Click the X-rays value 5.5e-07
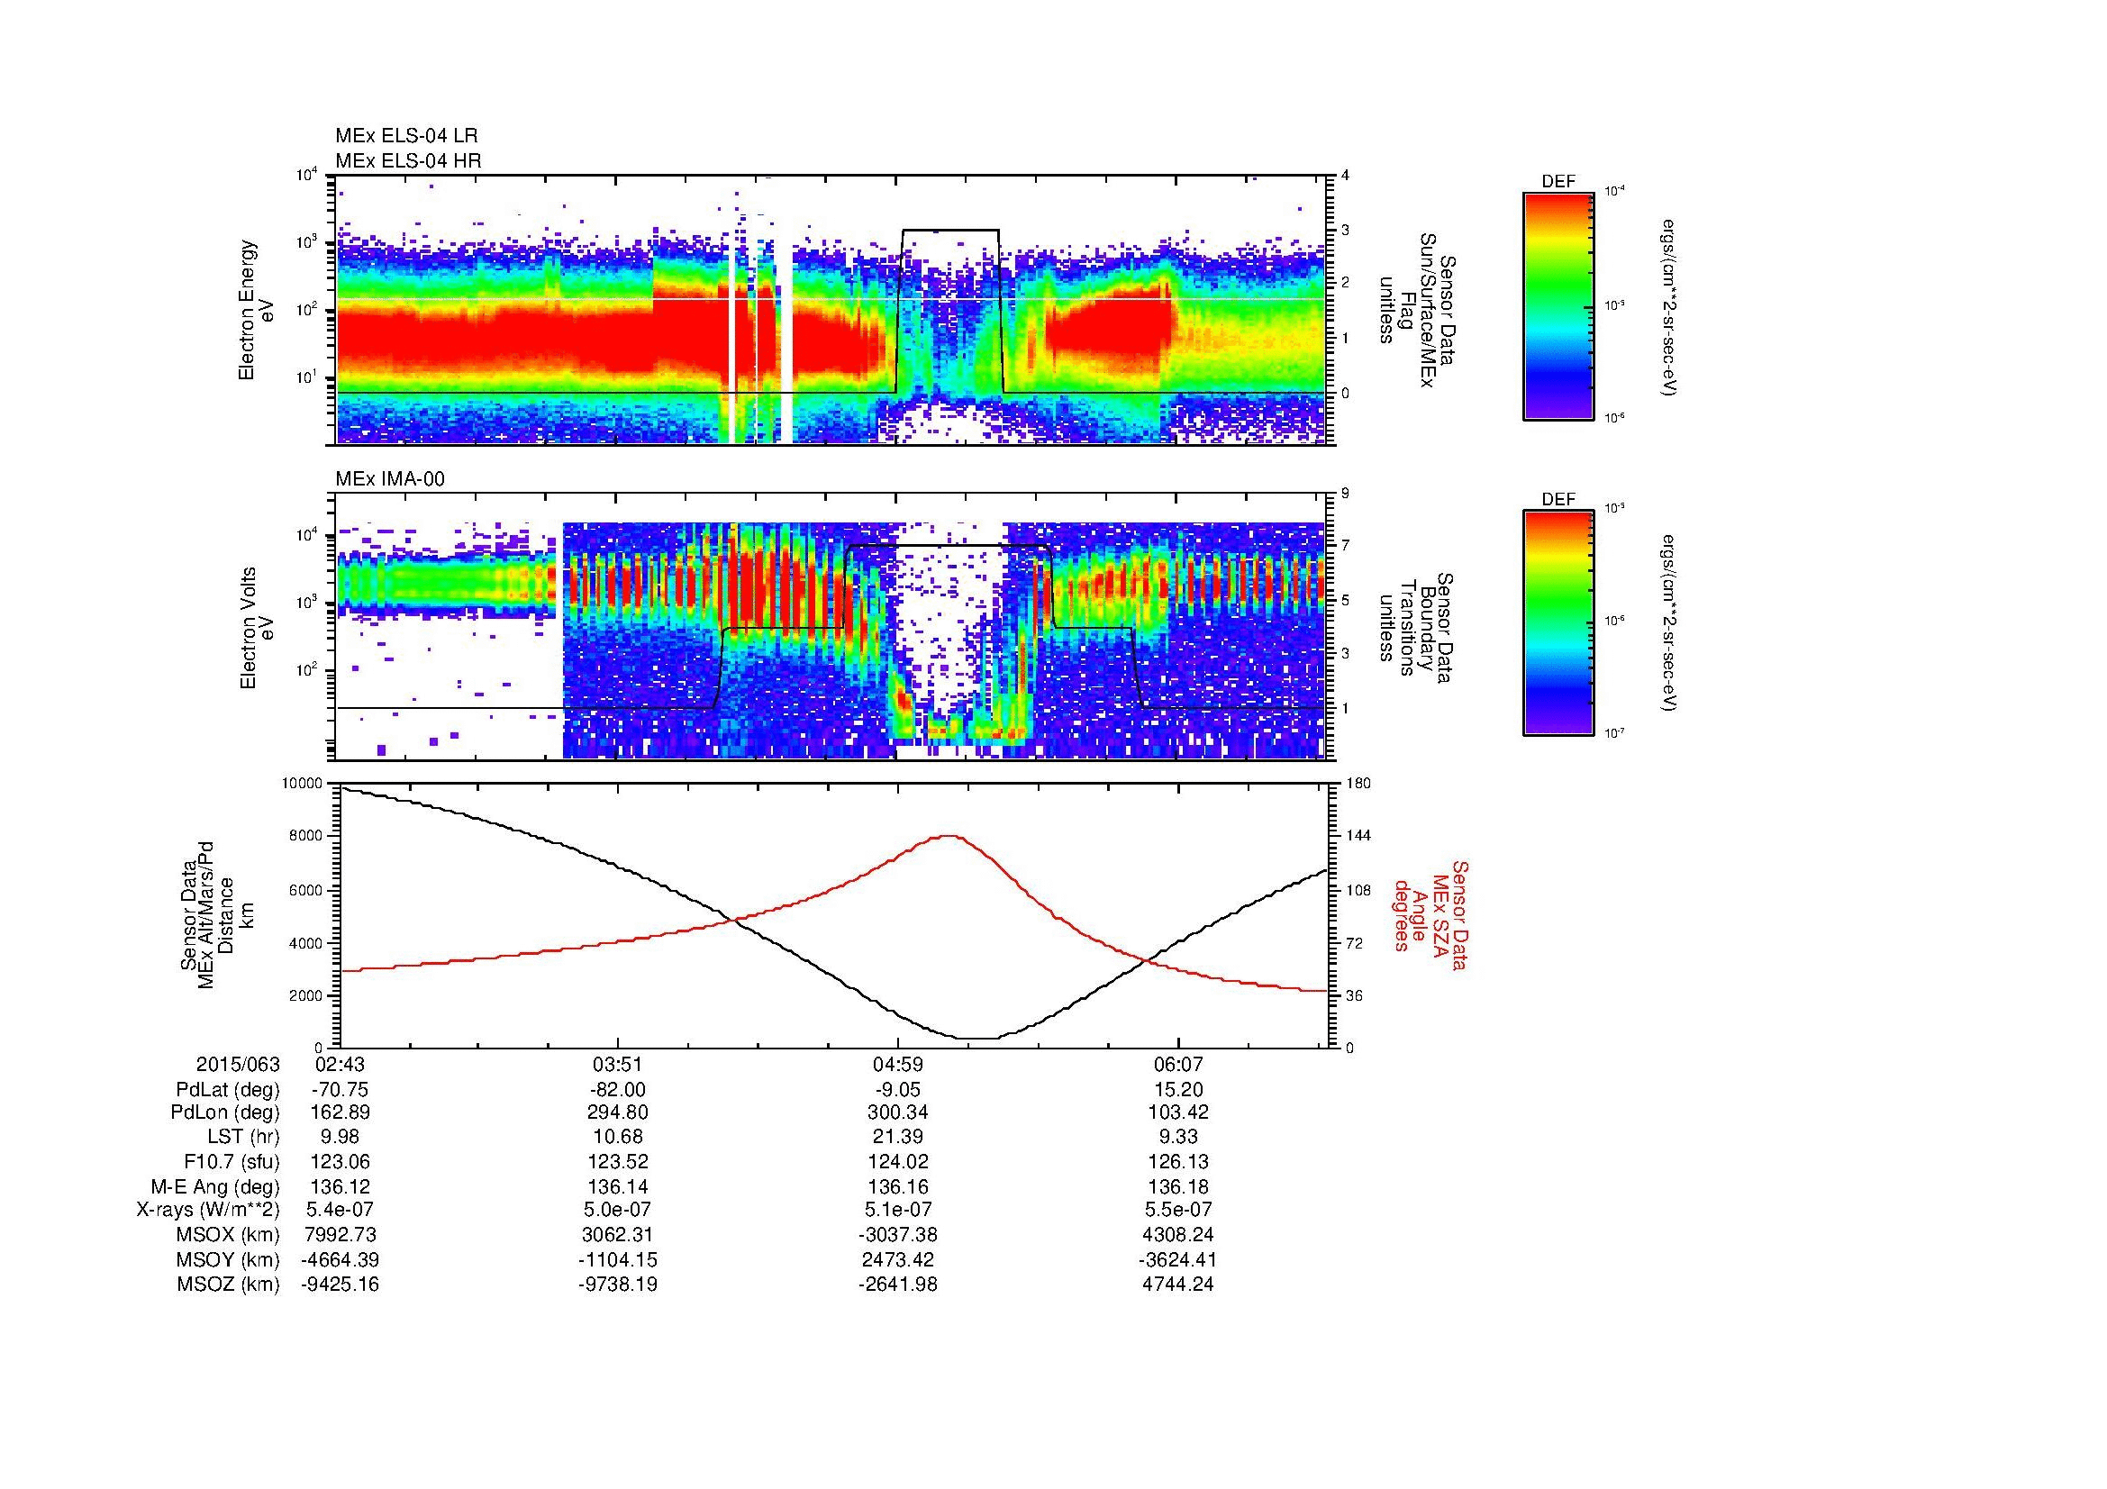Screen dimensions: 2107x1489 1178,1211
